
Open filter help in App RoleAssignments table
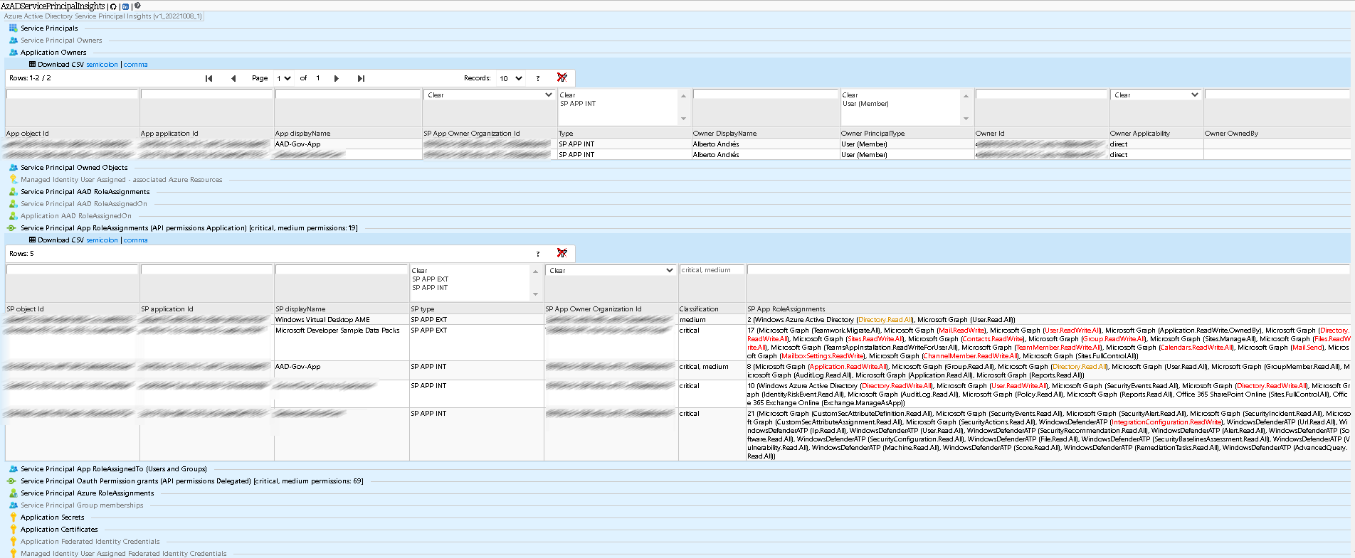pyautogui.click(x=538, y=254)
